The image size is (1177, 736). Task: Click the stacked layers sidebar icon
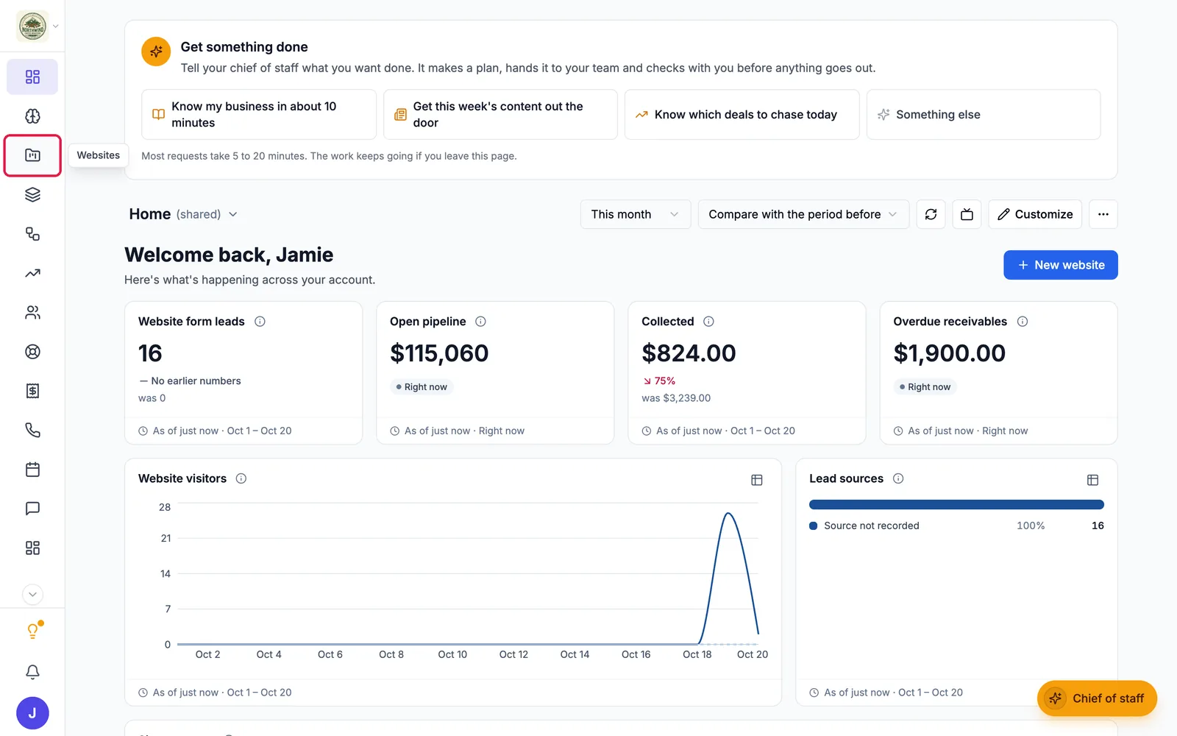[x=32, y=194]
